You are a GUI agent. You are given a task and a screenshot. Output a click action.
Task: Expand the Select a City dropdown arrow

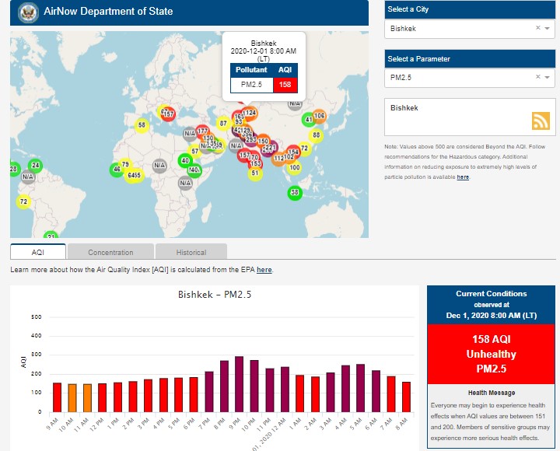point(548,29)
